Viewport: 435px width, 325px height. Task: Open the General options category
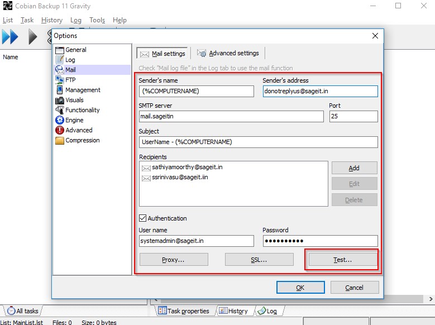[x=75, y=50]
